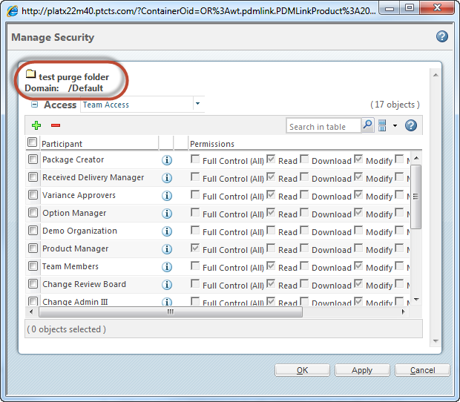The width and height of the screenshot is (460, 402).
Task: View info for Demo Organization
Action: pyautogui.click(x=167, y=231)
